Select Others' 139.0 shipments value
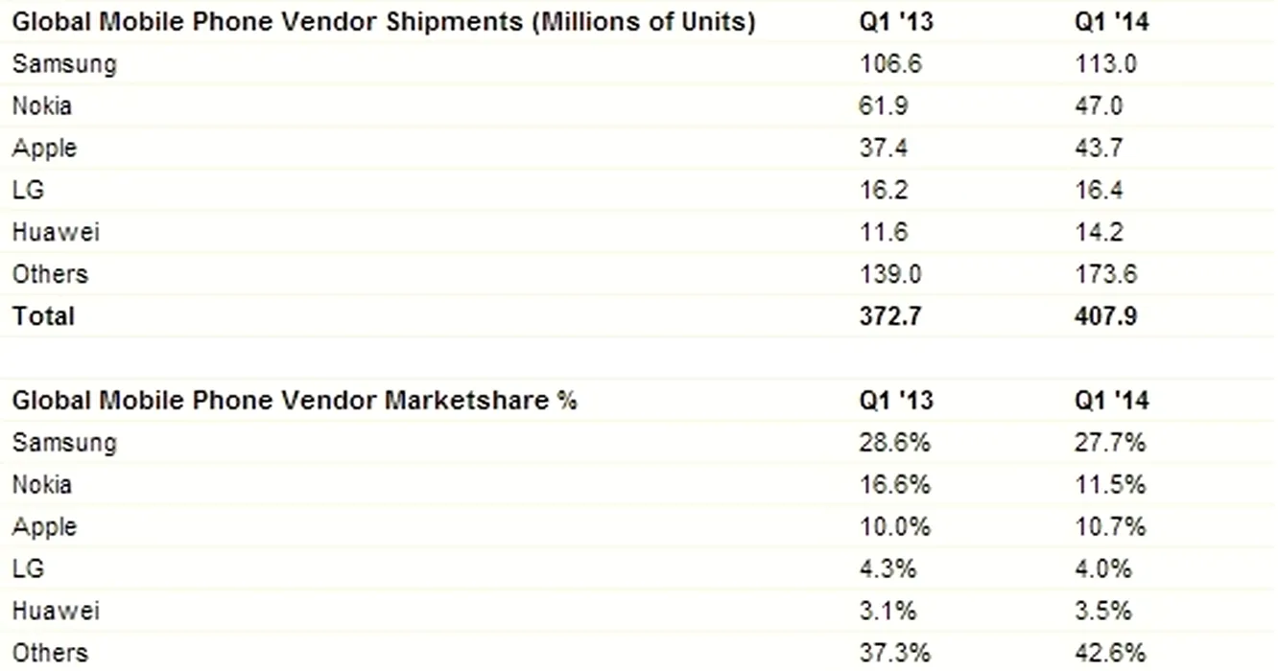Screen dimensions: 1278x671 pyautogui.click(x=890, y=275)
